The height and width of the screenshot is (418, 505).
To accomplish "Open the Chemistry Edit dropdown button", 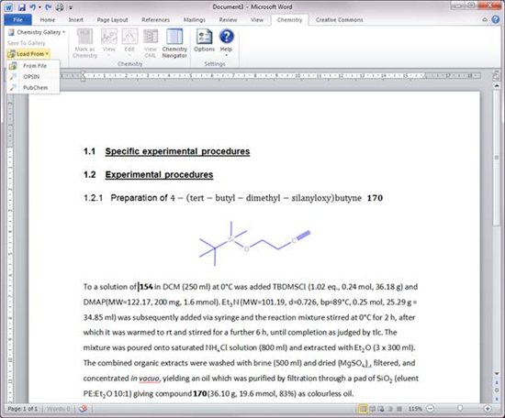I will (x=129, y=43).
